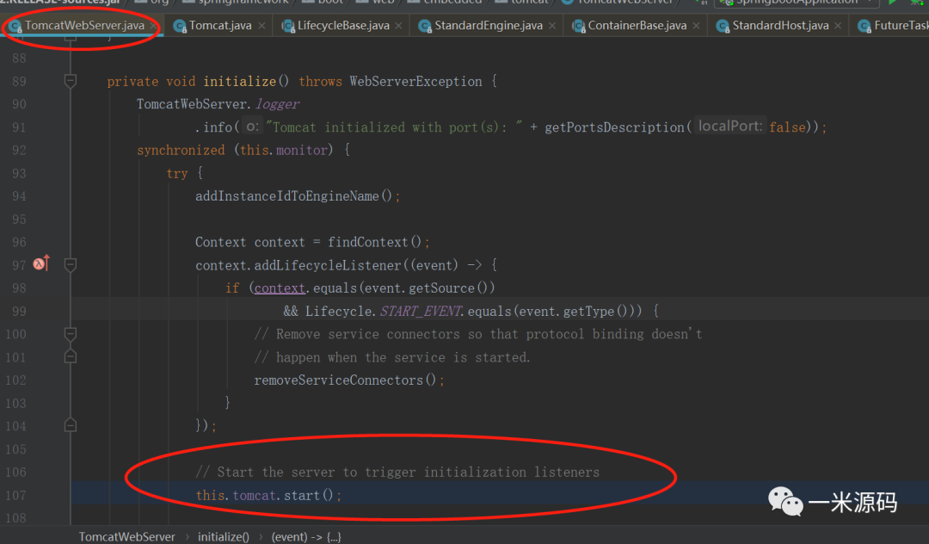
Task: Collapse the comment block starting line 100
Action: coord(71,334)
